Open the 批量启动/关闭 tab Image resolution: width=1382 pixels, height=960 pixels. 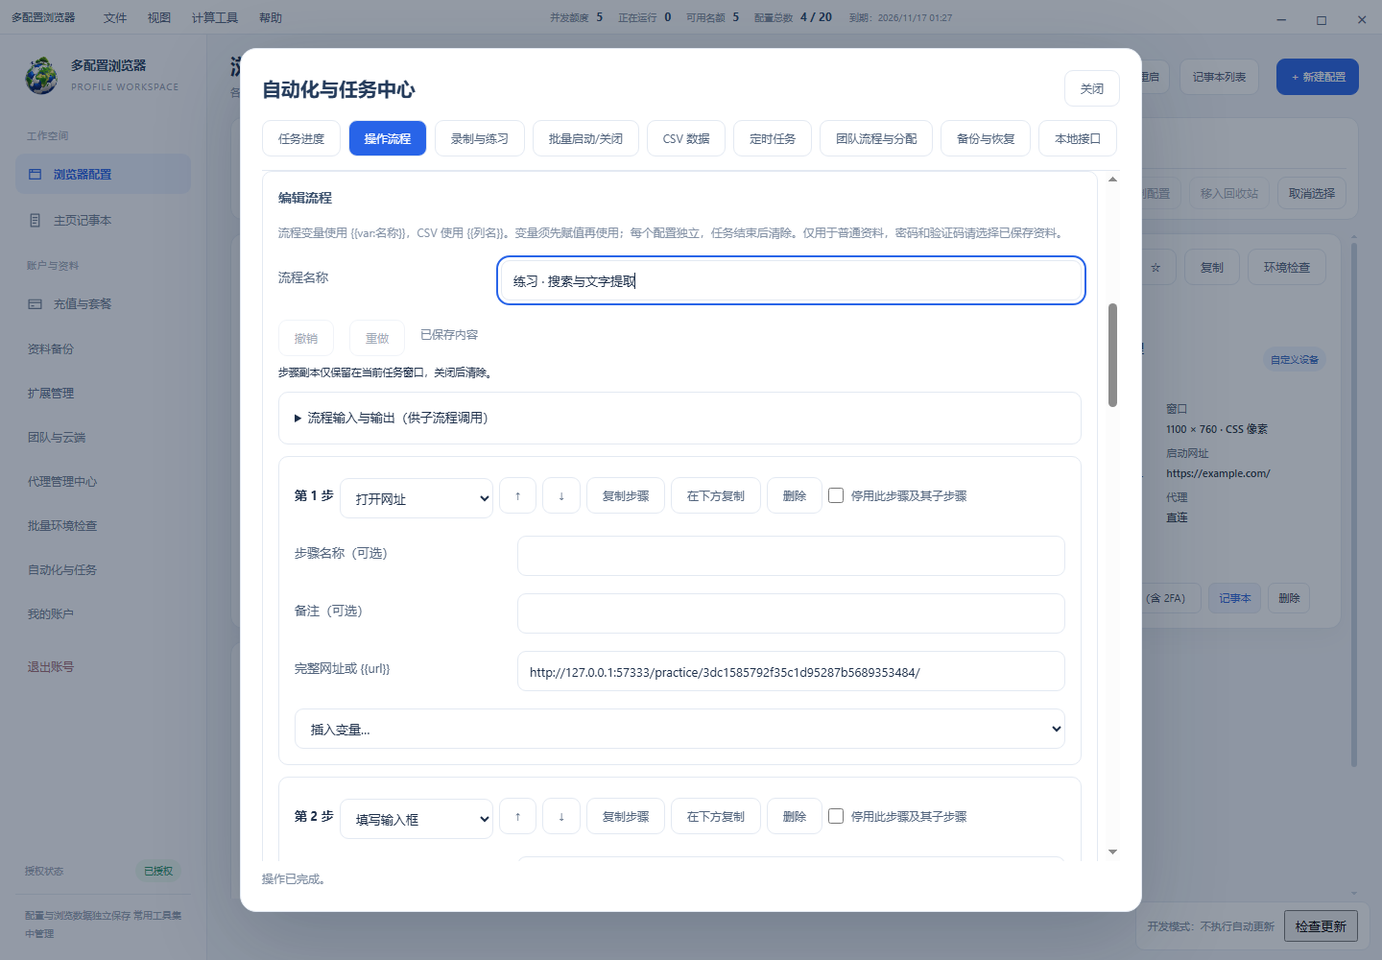coord(585,138)
